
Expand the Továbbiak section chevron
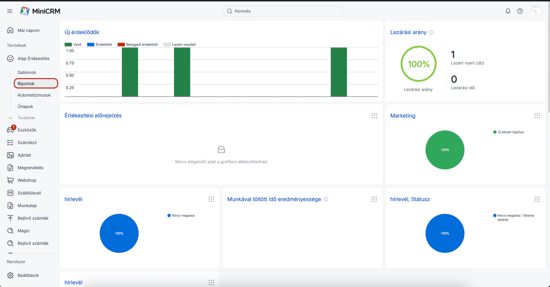pyautogui.click(x=11, y=118)
